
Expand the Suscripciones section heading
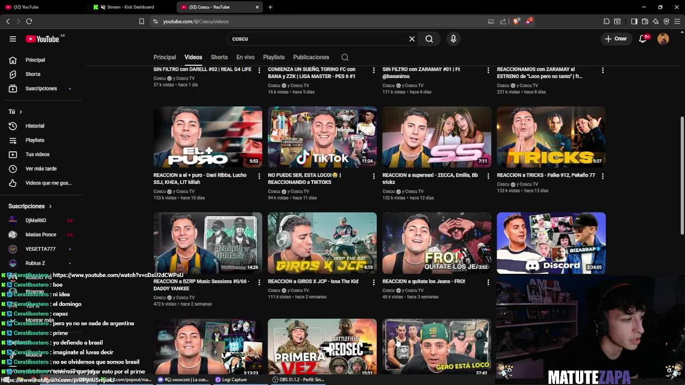click(x=30, y=206)
